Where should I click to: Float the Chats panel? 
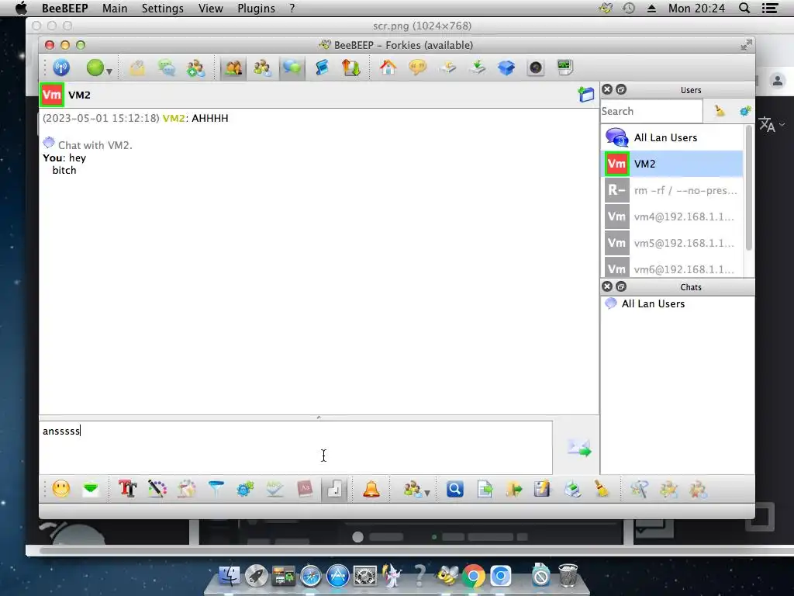(x=621, y=287)
